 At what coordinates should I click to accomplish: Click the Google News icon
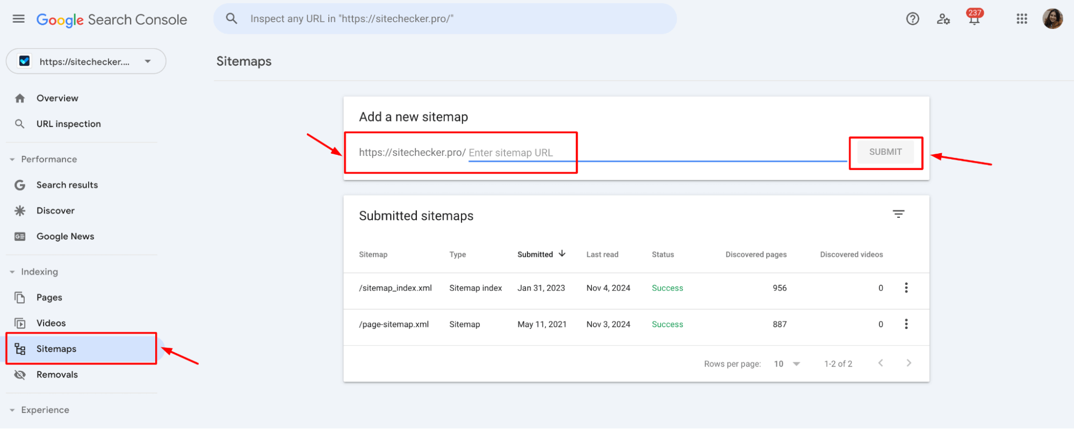point(20,237)
